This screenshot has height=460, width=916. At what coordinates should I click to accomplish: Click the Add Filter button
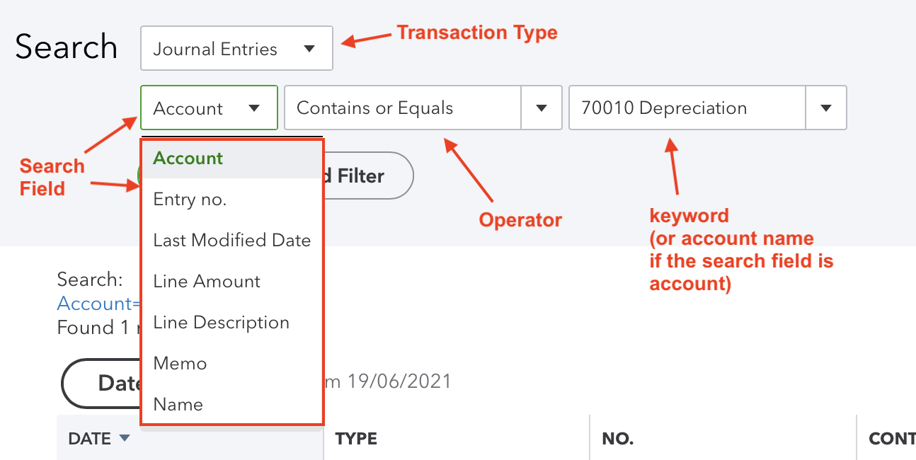pyautogui.click(x=368, y=176)
